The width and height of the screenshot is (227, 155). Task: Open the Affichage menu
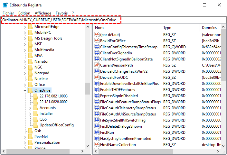43,13
